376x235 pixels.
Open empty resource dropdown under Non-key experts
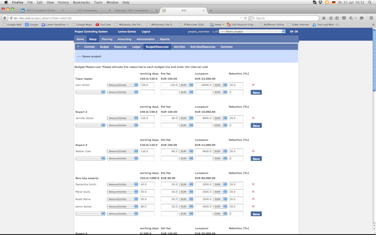click(x=90, y=214)
